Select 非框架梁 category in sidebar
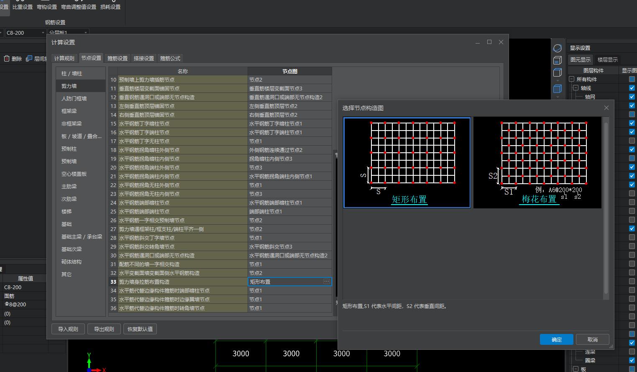This screenshot has height=372, width=637. 81,123
